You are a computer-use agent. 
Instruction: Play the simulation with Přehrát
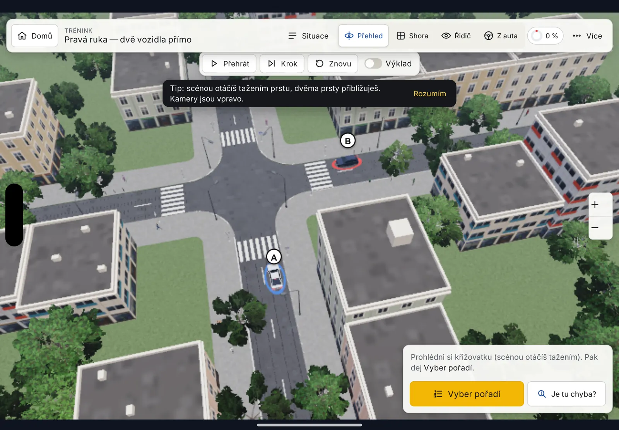pos(229,64)
